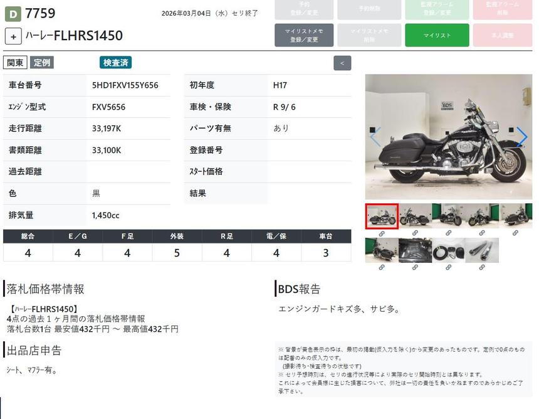Click the plus icon beside ハーレーFLHRS1450
This screenshot has height=419, width=539.
click(13, 36)
